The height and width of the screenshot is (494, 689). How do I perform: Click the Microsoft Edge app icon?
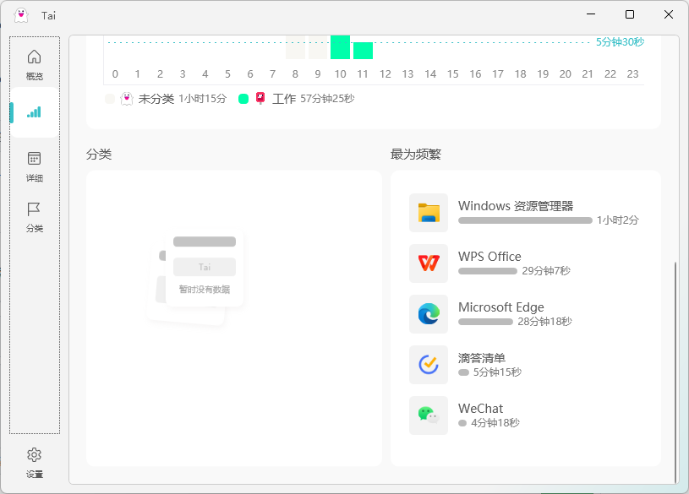(x=429, y=314)
